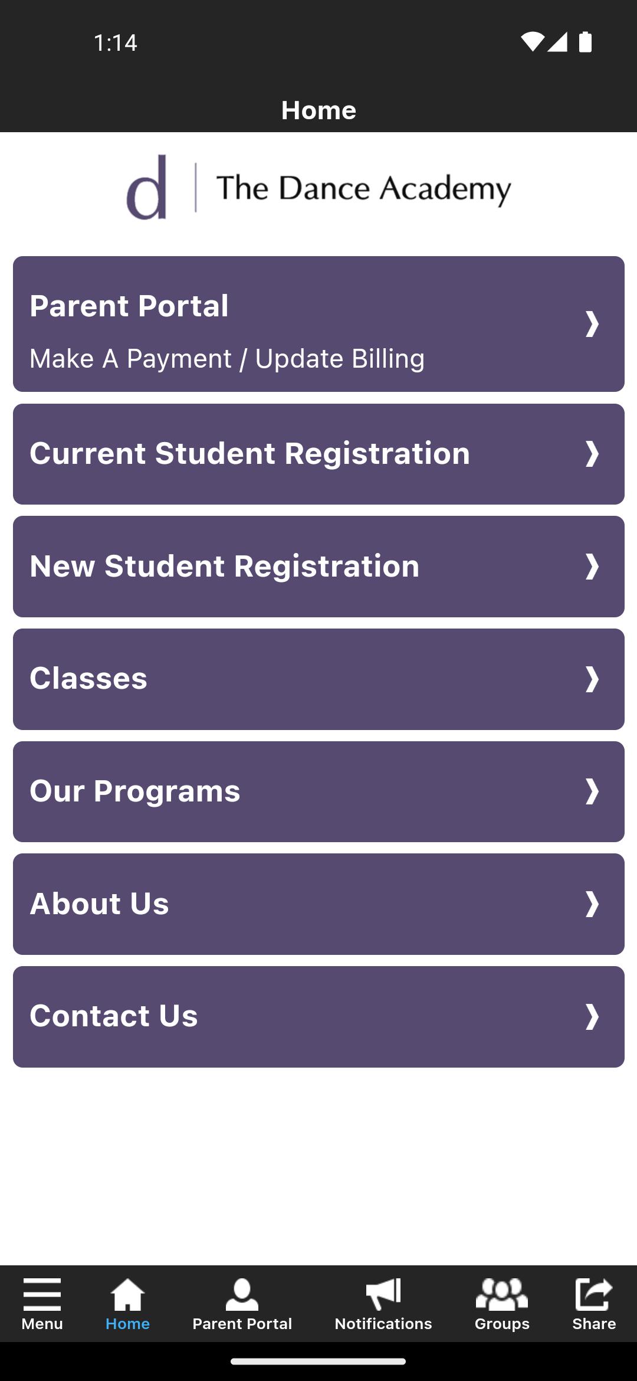Tap the Groups people icon

[x=502, y=1295]
